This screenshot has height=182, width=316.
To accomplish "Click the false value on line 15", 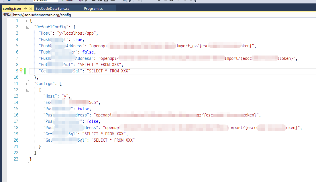I will [83, 109].
